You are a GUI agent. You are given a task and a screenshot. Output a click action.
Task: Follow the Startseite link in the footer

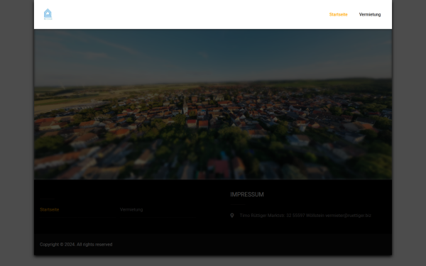(x=50, y=209)
